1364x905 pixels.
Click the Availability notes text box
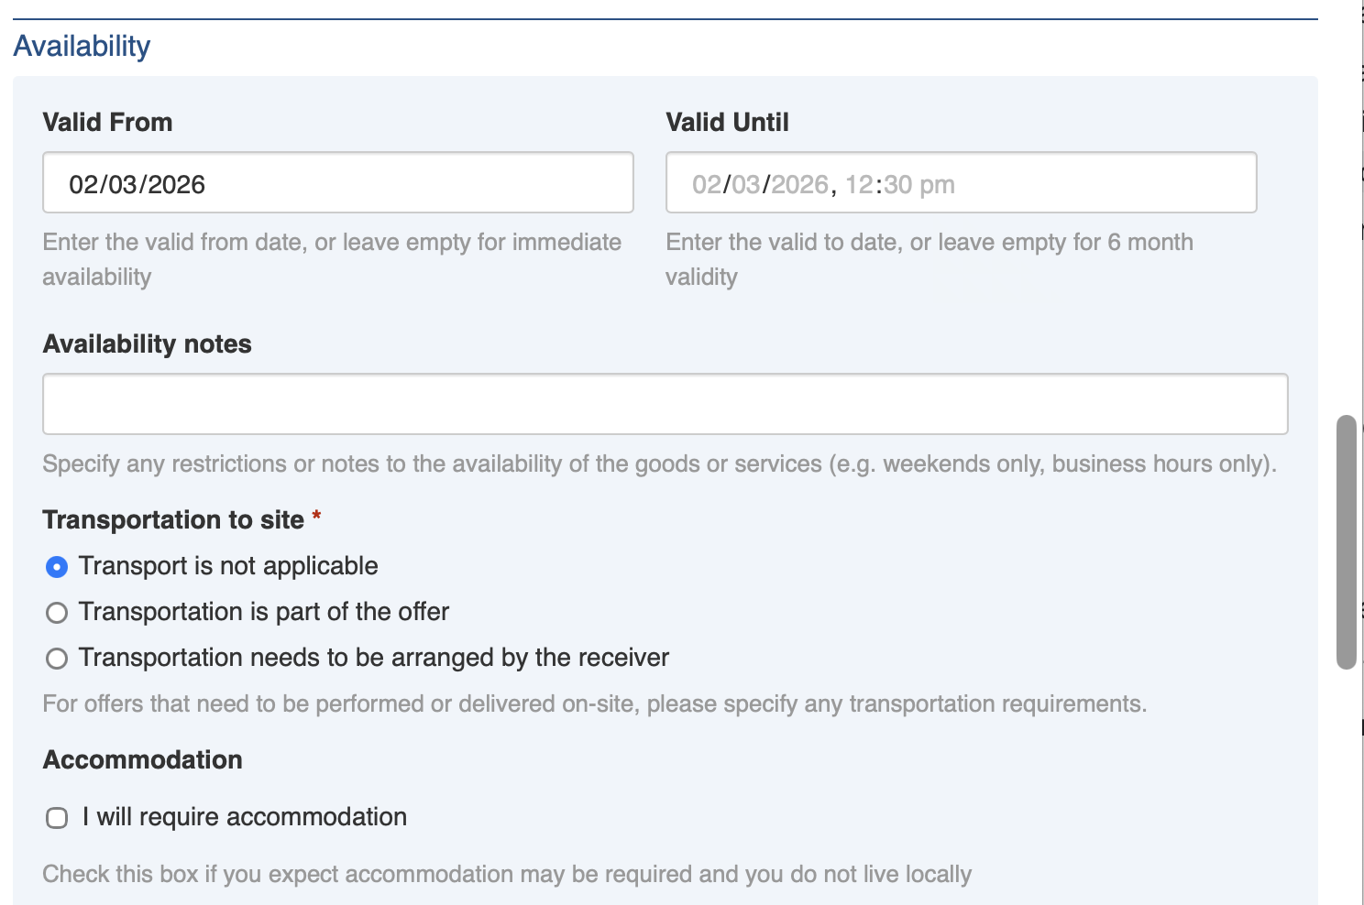click(x=665, y=404)
